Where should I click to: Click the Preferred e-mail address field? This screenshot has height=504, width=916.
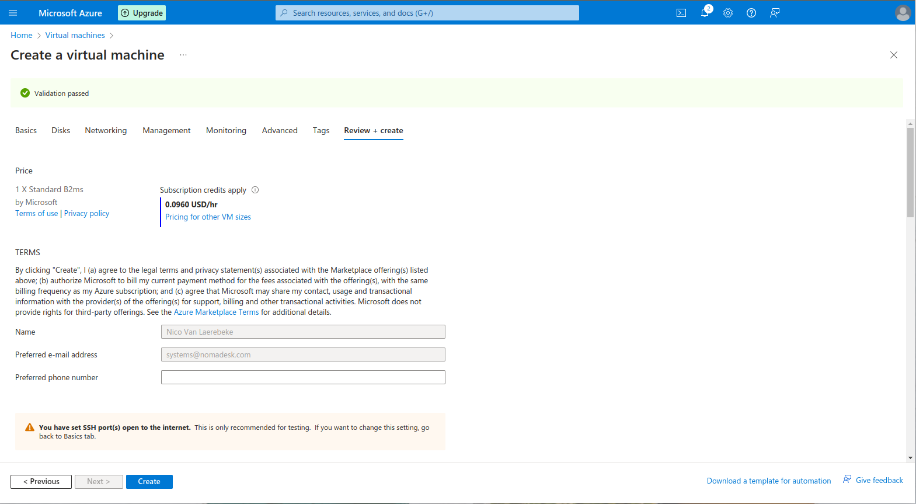303,354
